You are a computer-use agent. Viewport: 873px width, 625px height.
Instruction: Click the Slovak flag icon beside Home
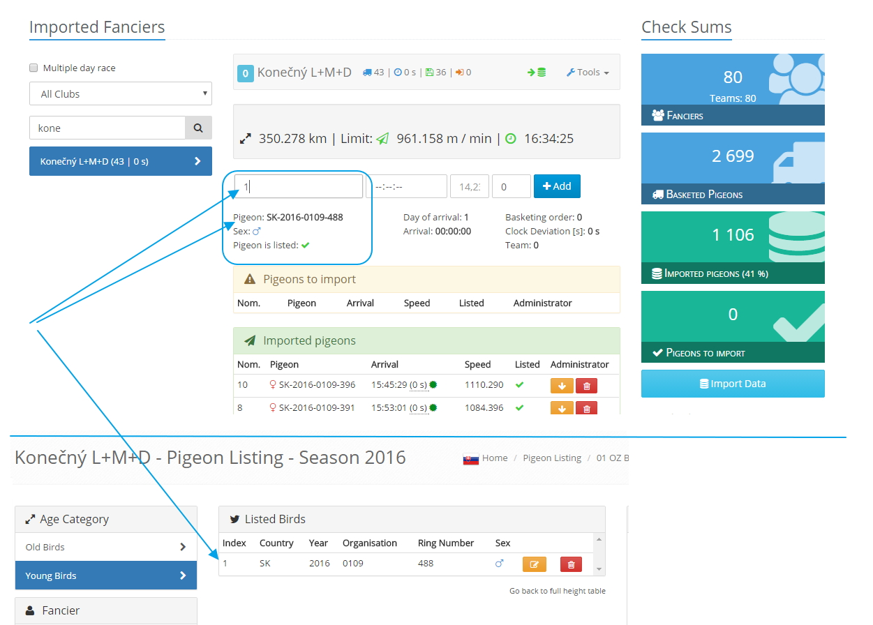click(x=471, y=459)
